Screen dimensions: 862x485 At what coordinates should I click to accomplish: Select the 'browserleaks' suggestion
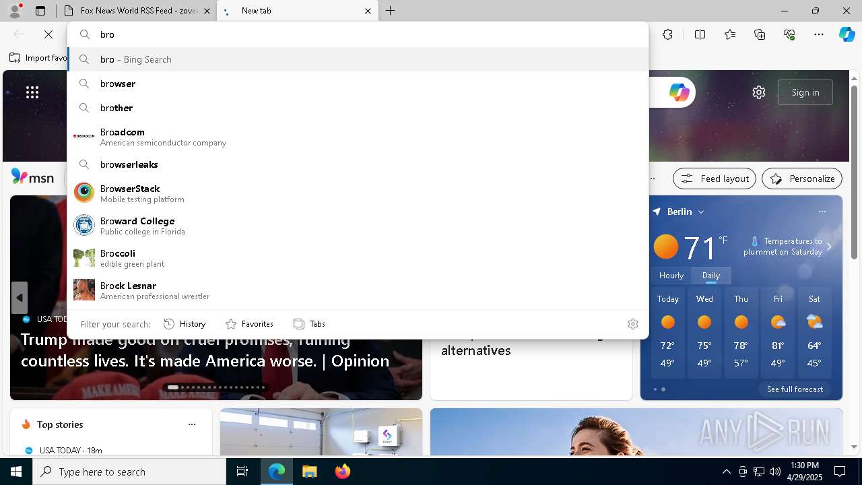tap(358, 164)
